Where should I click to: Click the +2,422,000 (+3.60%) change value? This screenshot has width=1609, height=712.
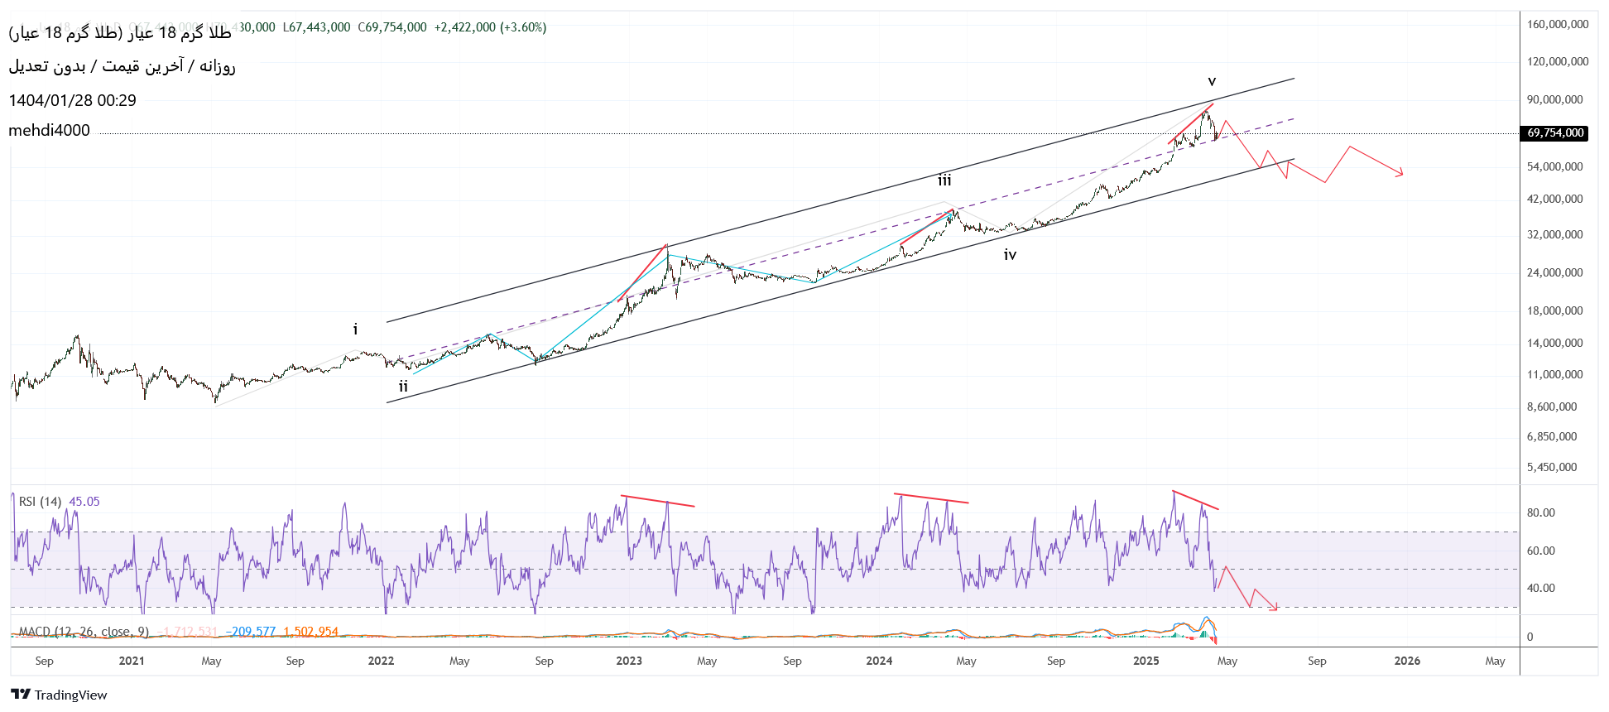[490, 27]
